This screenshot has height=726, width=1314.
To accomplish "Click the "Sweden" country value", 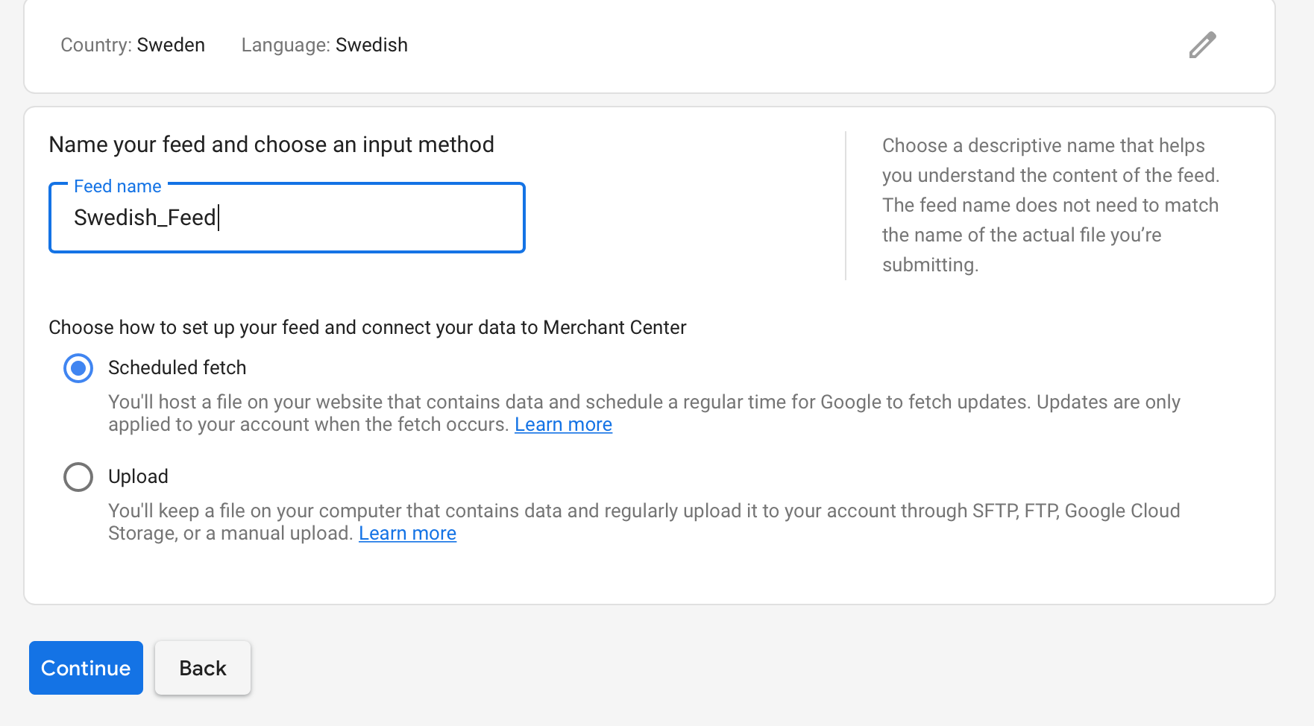I will (x=171, y=45).
